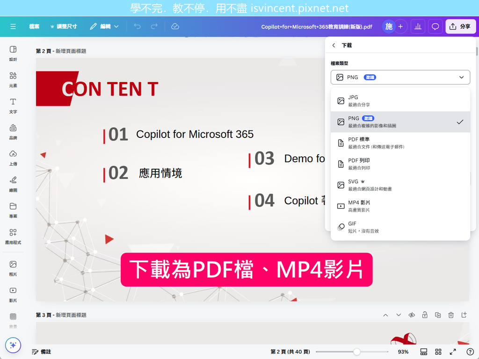
Task: Select the document title Copilot+for+Microsoft+365
Action: [317, 27]
